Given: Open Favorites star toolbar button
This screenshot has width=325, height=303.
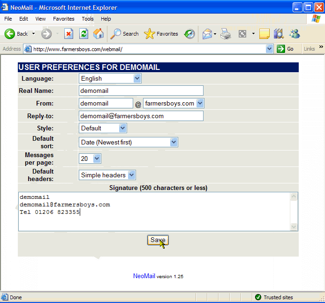Looking at the screenshot, I should pos(161,34).
